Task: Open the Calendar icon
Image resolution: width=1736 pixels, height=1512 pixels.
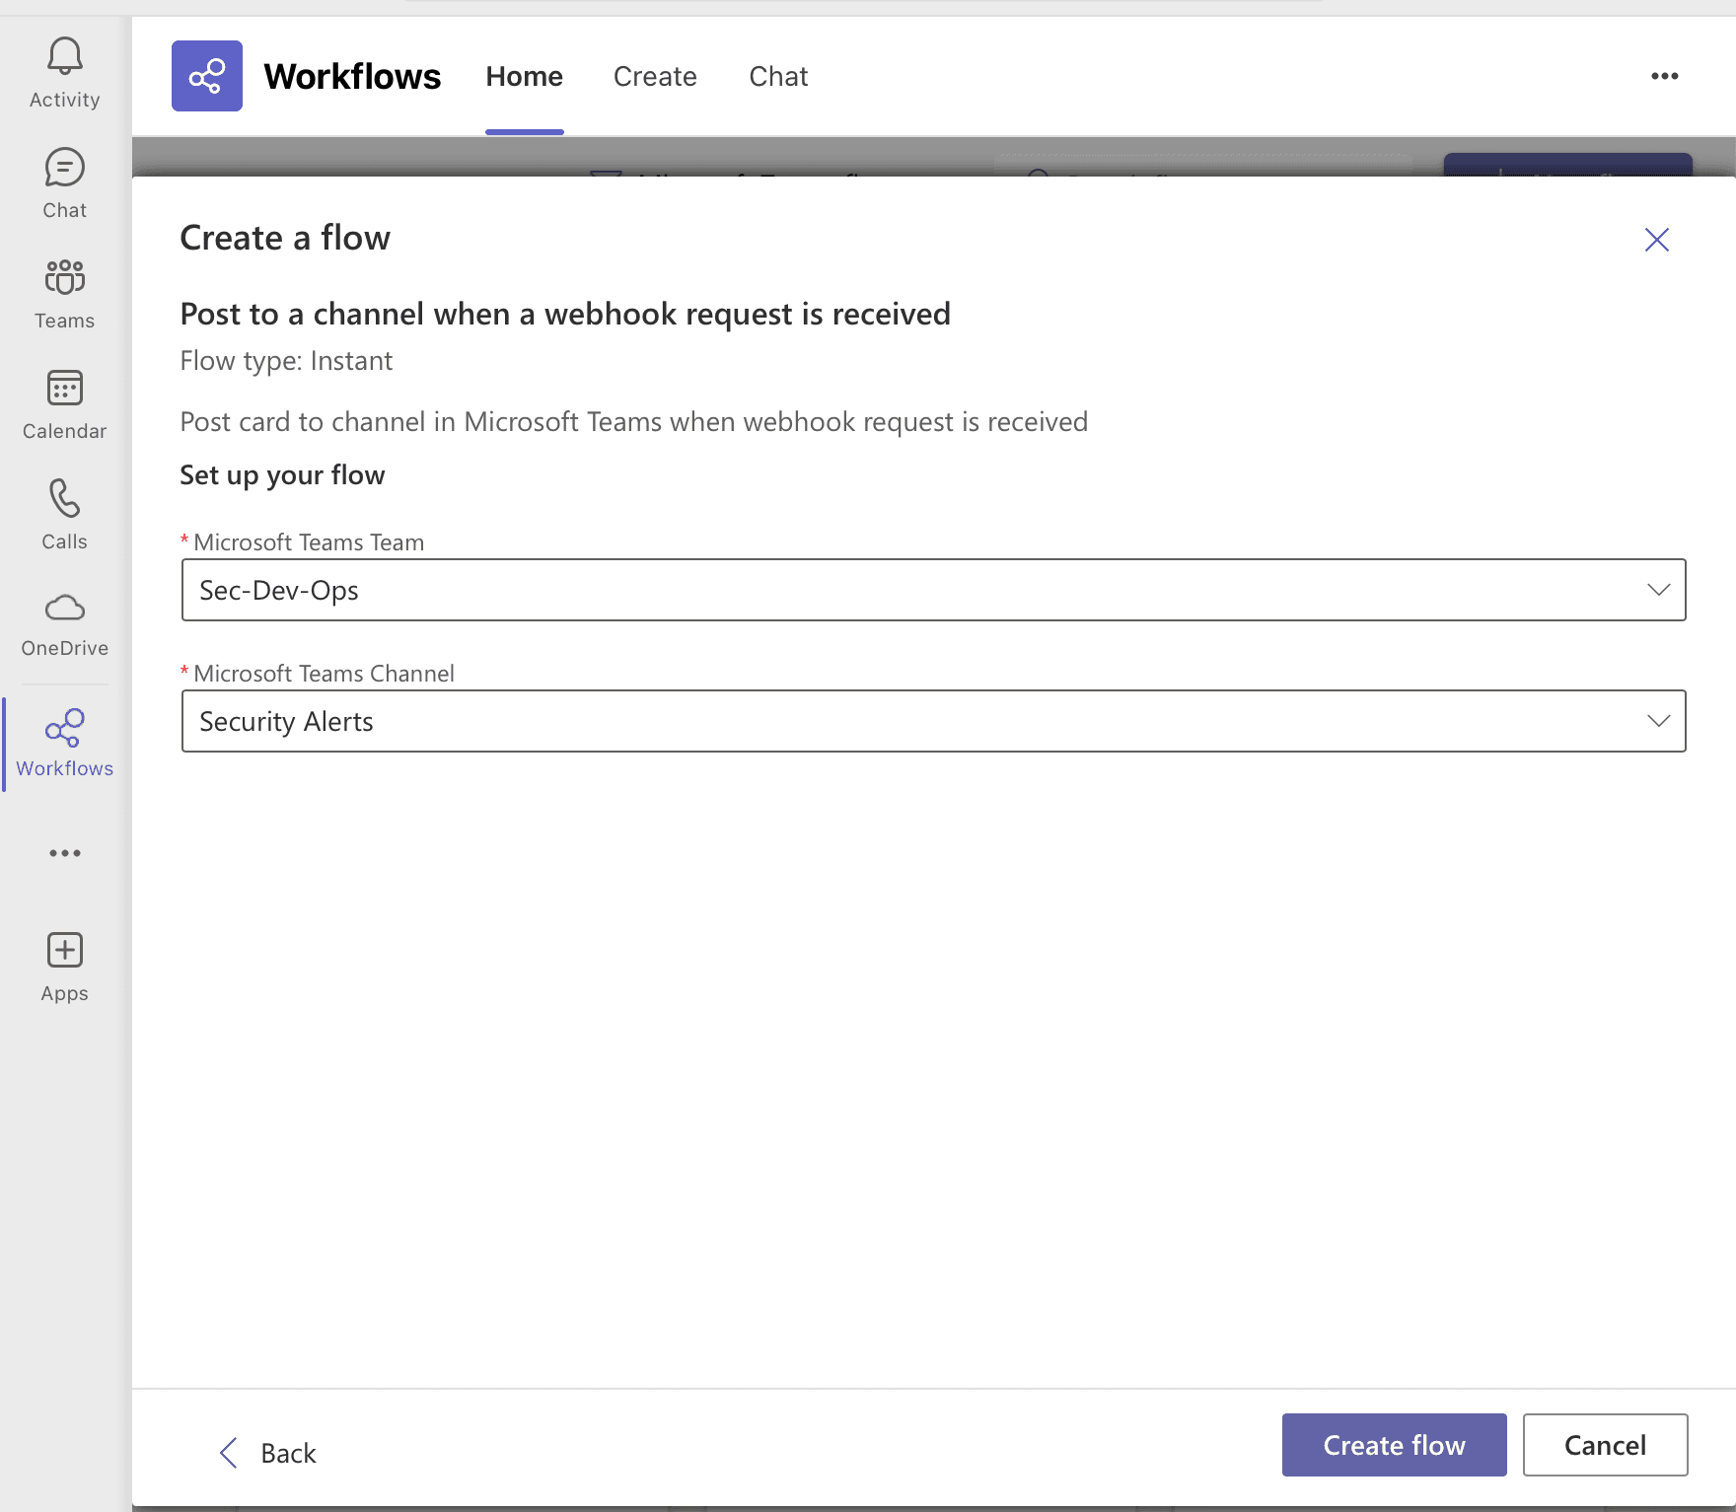Action: pos(64,402)
